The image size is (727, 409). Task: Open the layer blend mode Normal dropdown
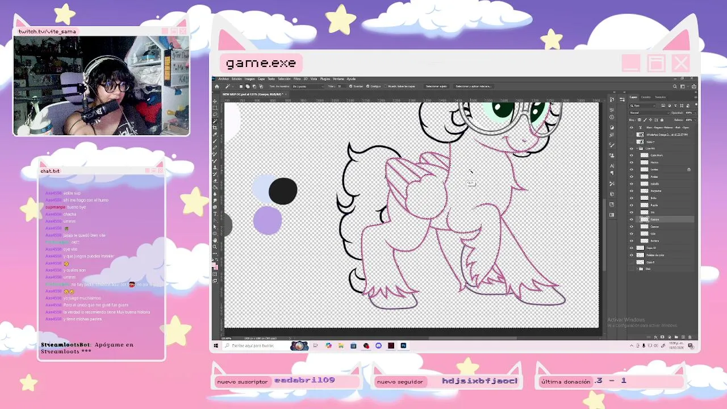pyautogui.click(x=650, y=112)
